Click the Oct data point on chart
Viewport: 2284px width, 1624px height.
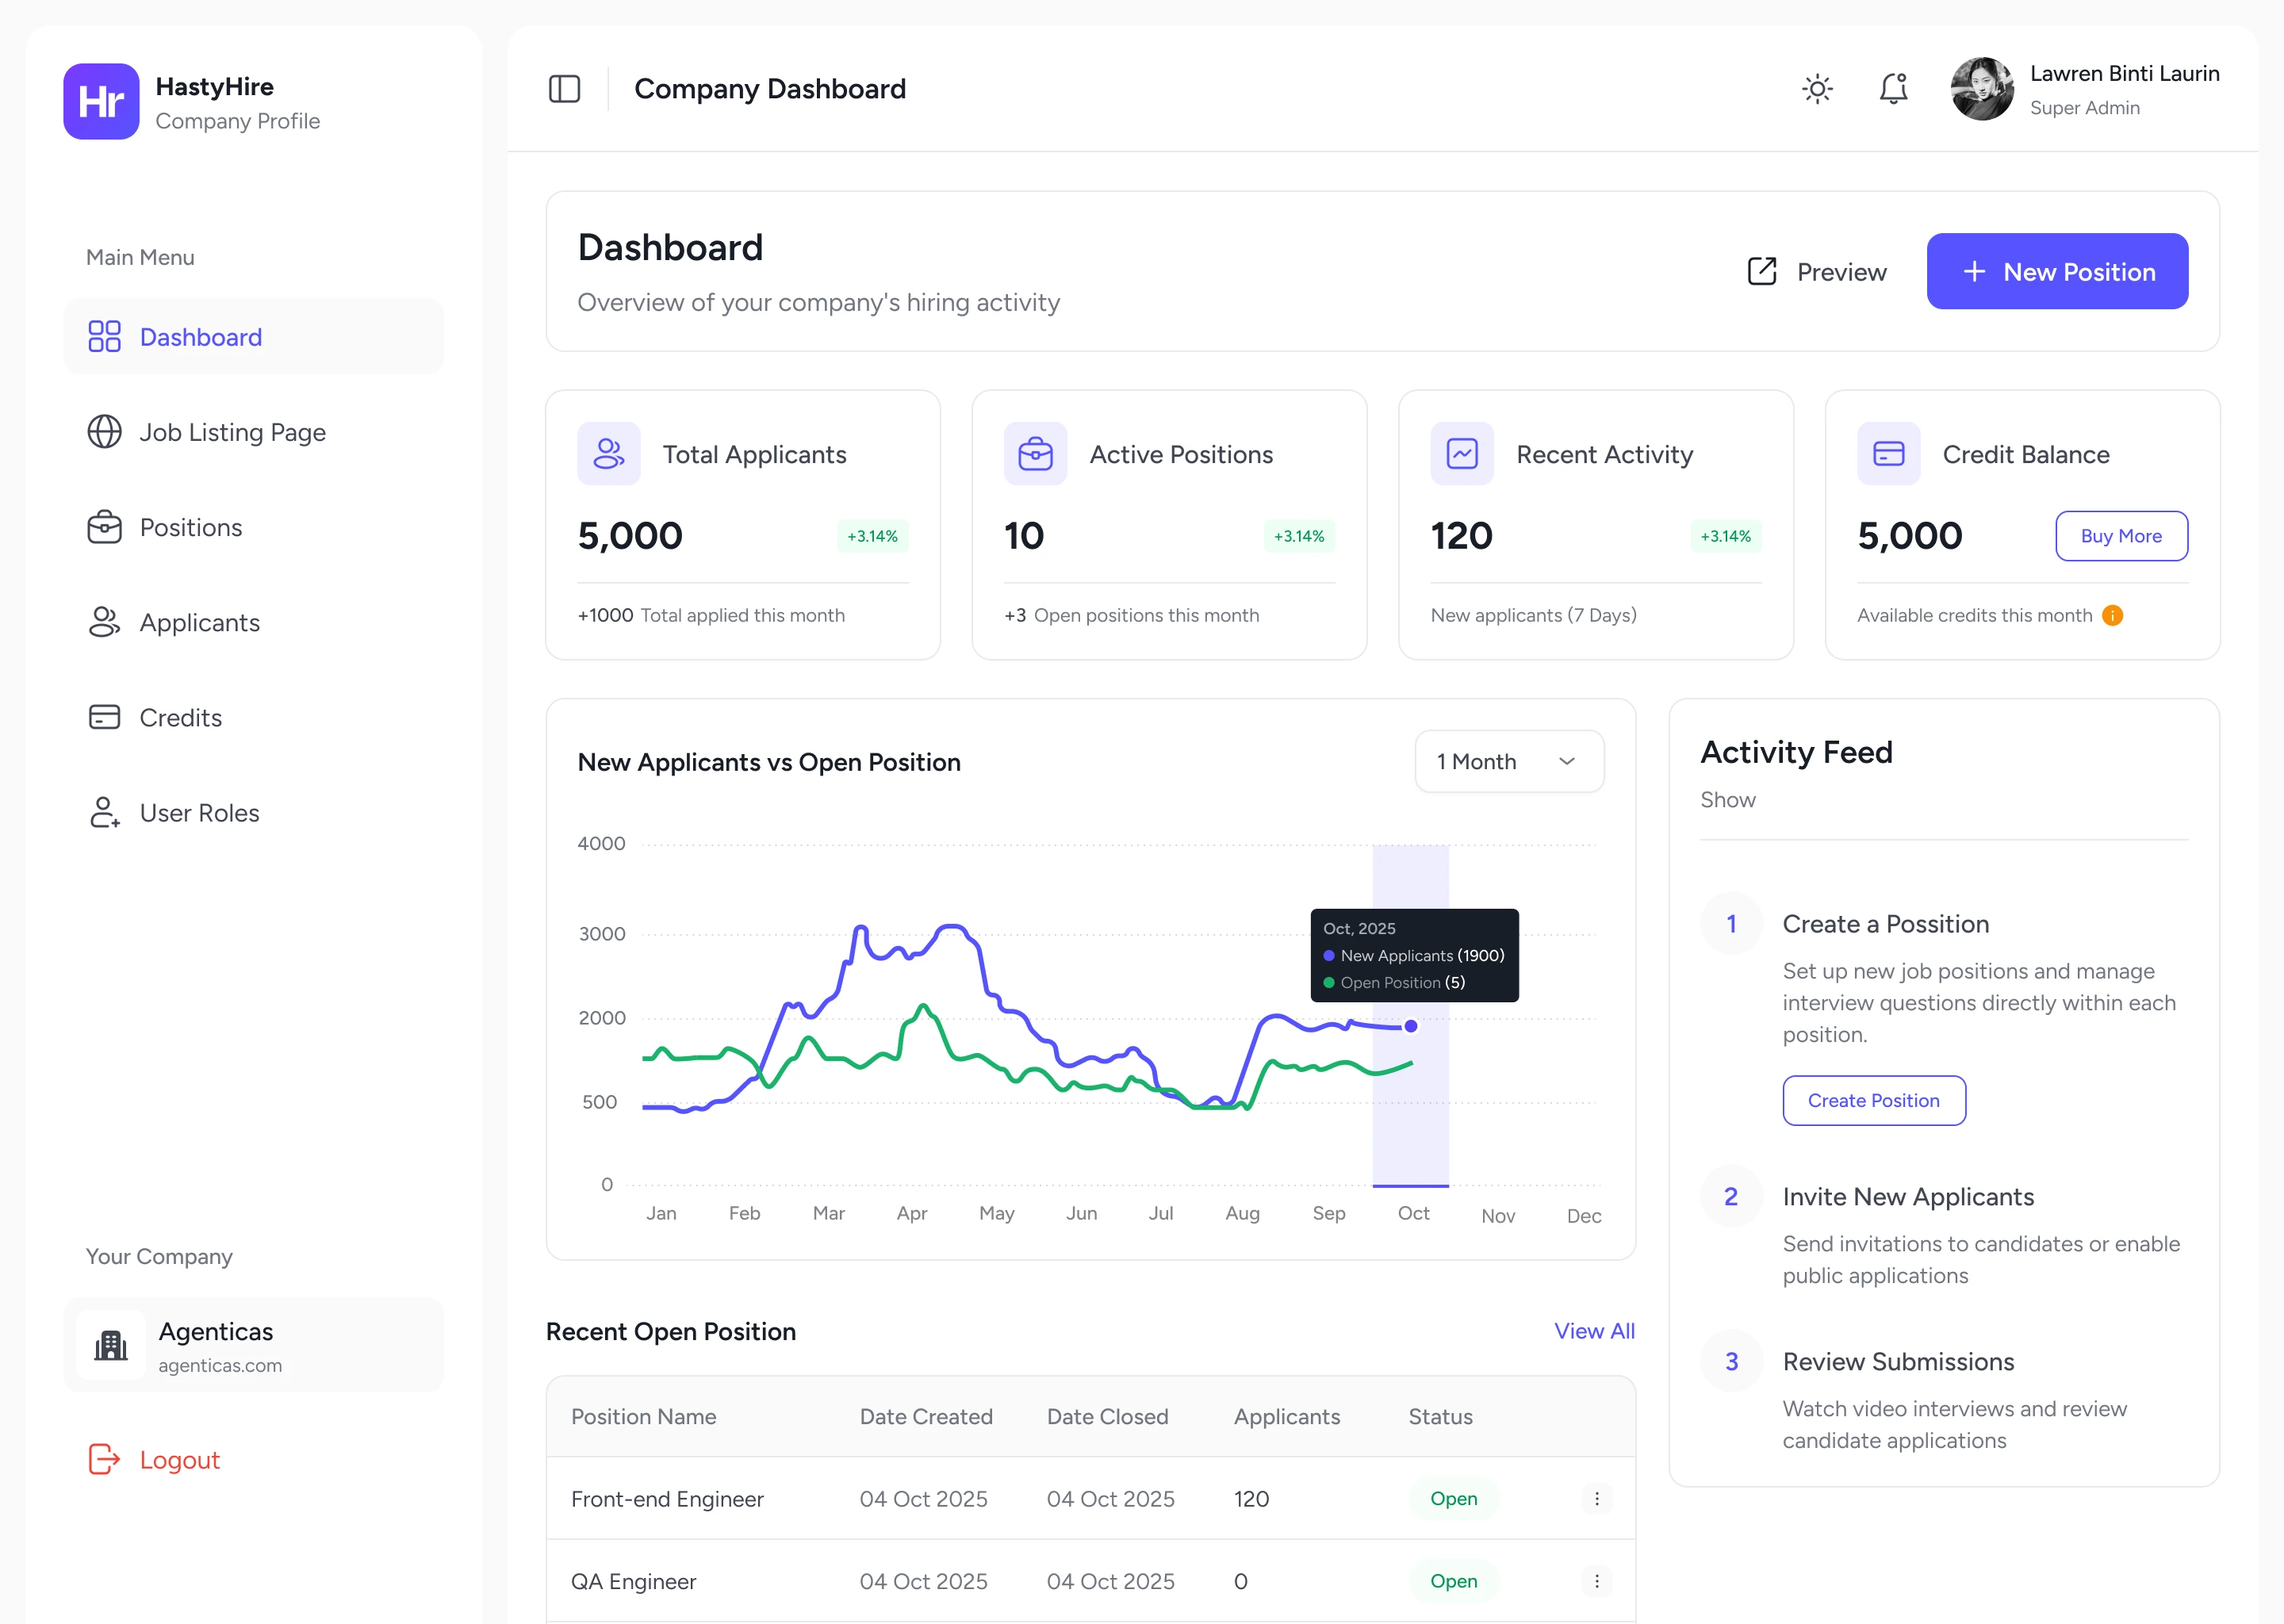tap(1410, 1026)
